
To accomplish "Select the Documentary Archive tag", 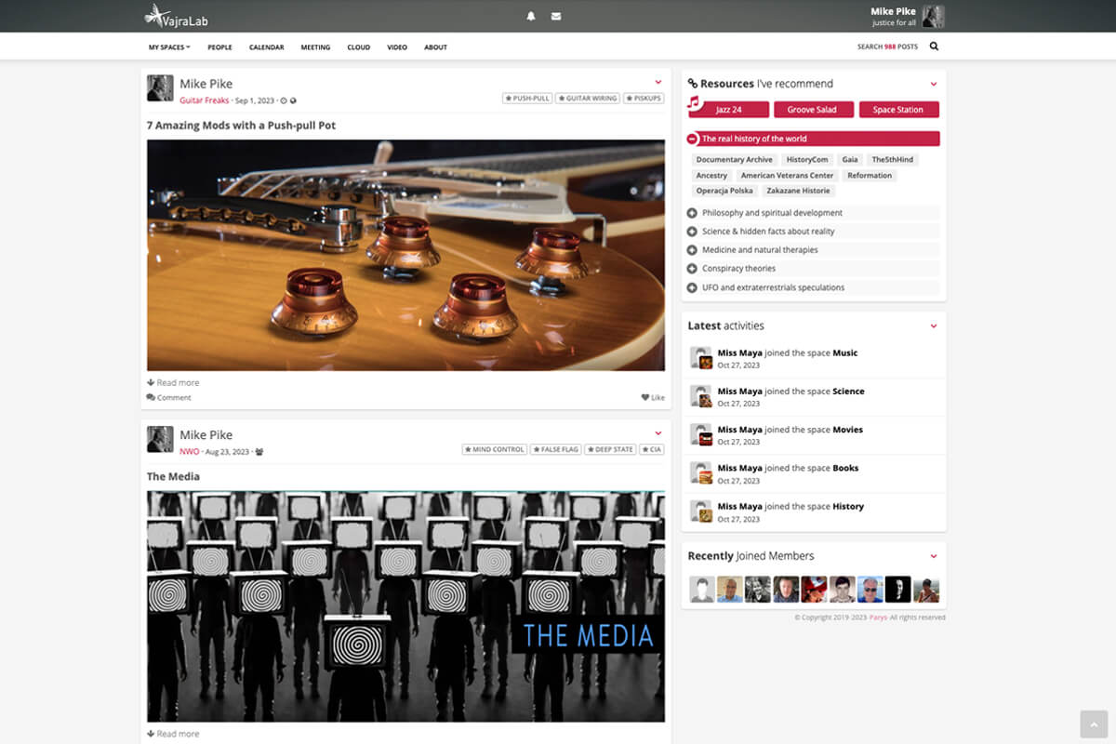I will (734, 160).
